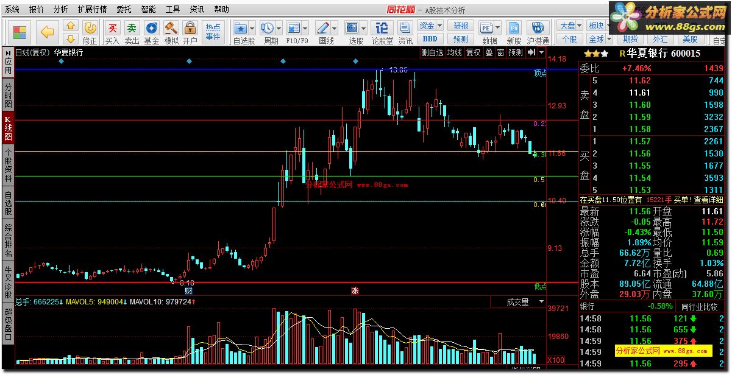Click the 周期 clock icon
732x375 pixels.
[267, 27]
